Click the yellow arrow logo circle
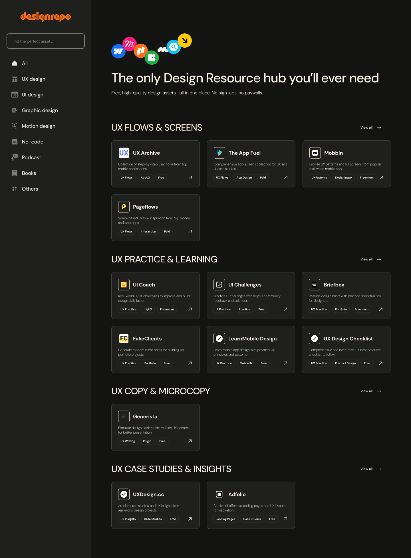The width and height of the screenshot is (411, 558). click(185, 41)
